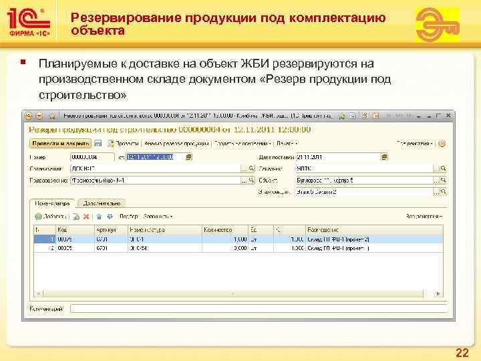The width and height of the screenshot is (481, 361).
Task: Click into the Номер input field
Action: coord(92,157)
